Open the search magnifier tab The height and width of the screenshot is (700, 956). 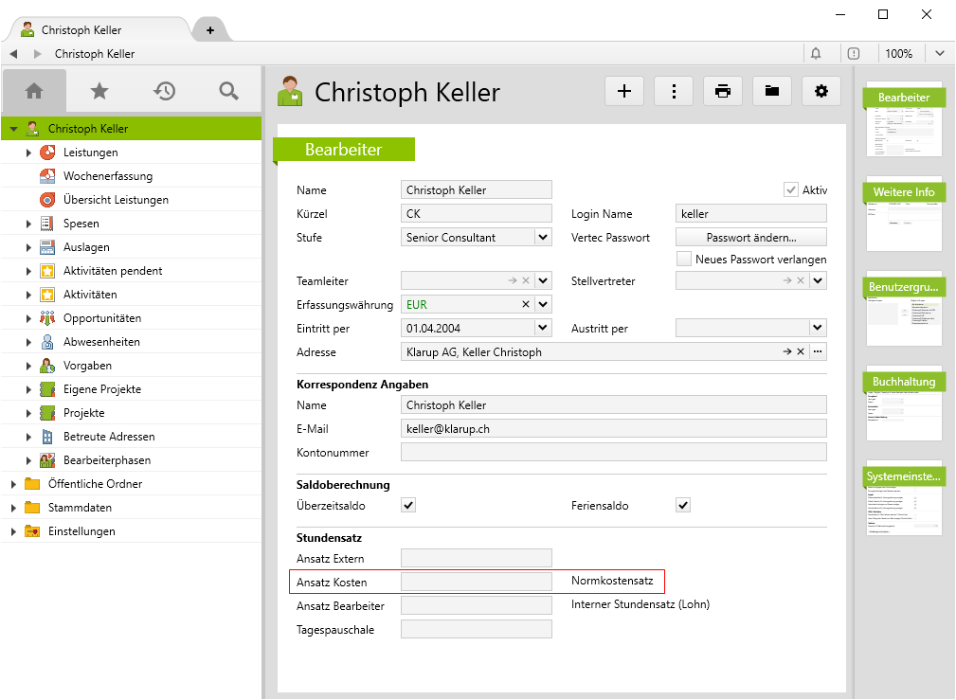[228, 91]
